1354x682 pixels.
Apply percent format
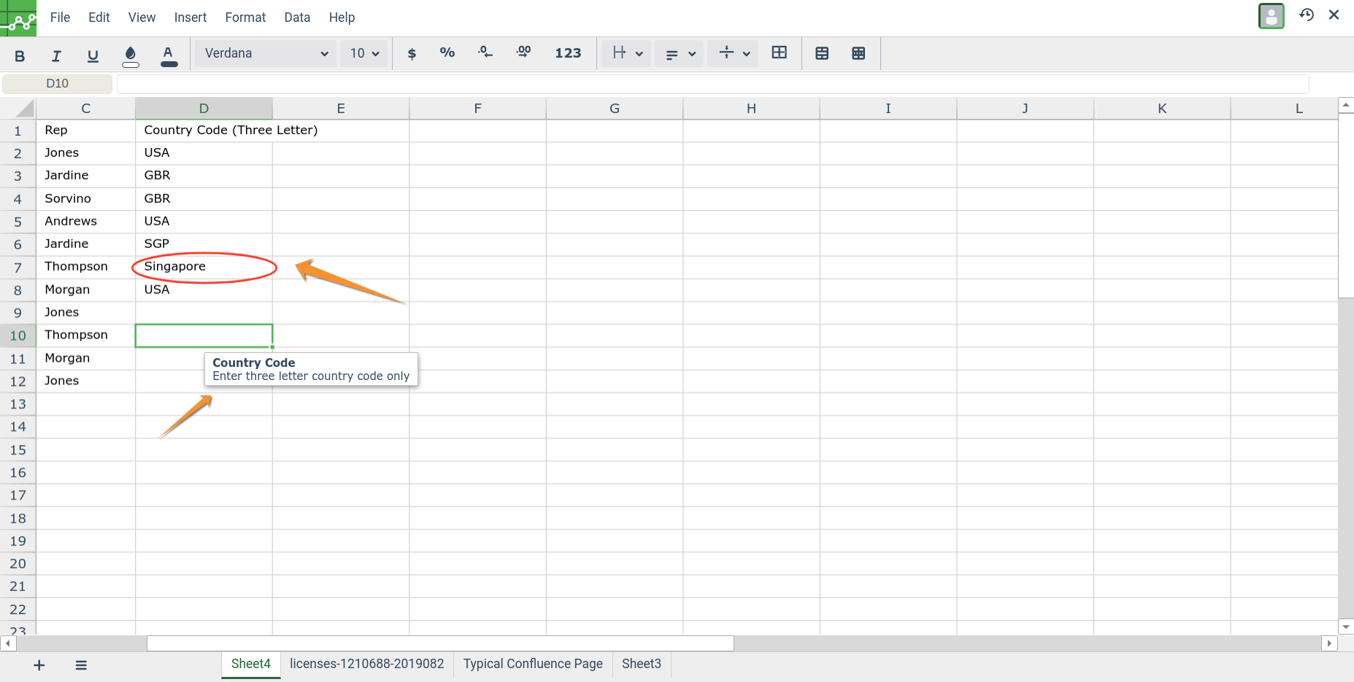447,53
